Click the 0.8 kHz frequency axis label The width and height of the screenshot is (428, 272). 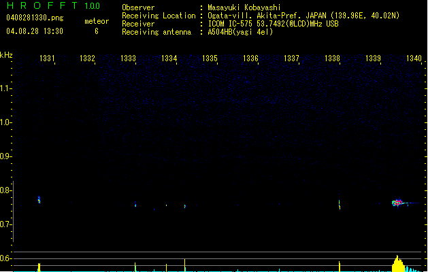click(x=5, y=190)
